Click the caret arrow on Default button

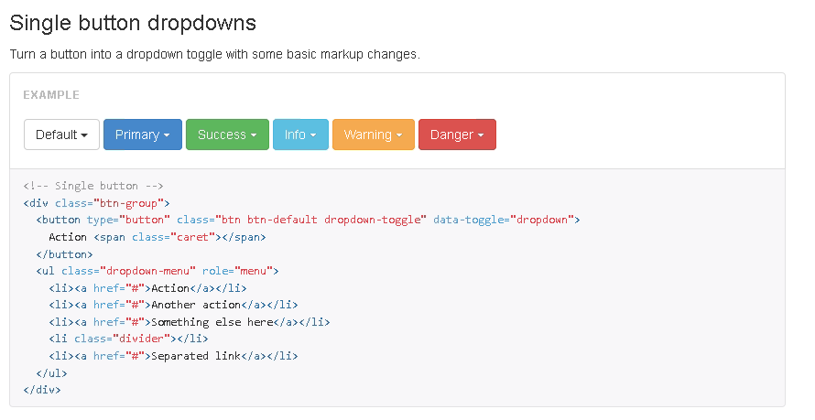point(85,135)
